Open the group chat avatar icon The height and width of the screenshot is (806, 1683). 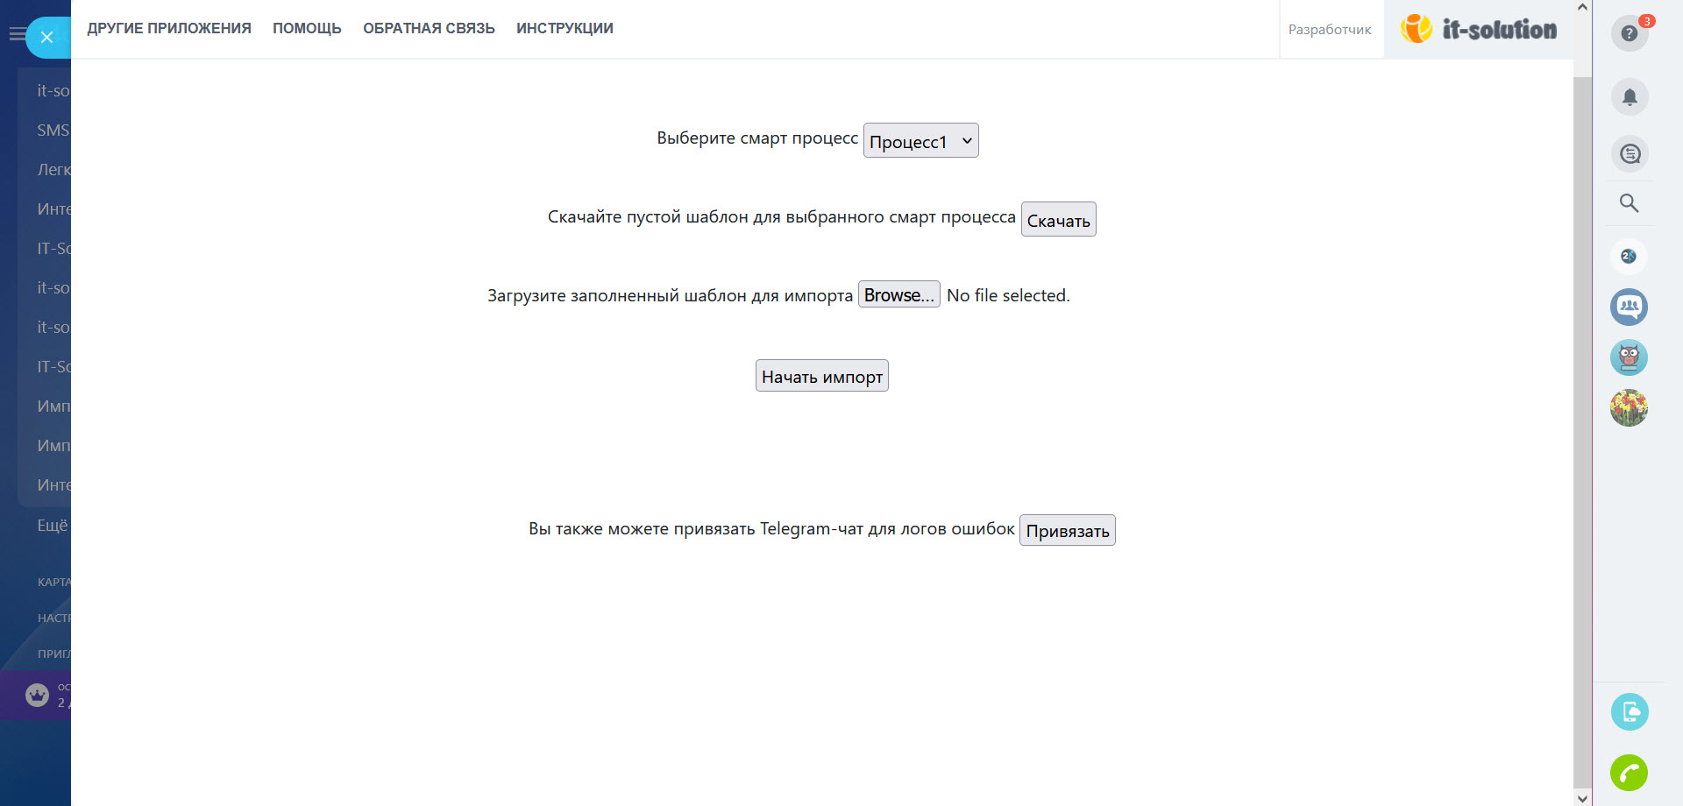(x=1630, y=308)
